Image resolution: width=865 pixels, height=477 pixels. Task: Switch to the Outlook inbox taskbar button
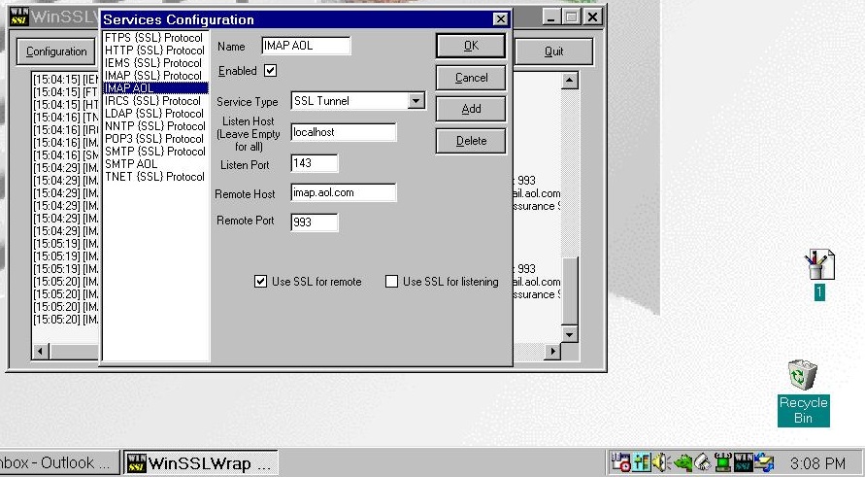click(x=58, y=462)
